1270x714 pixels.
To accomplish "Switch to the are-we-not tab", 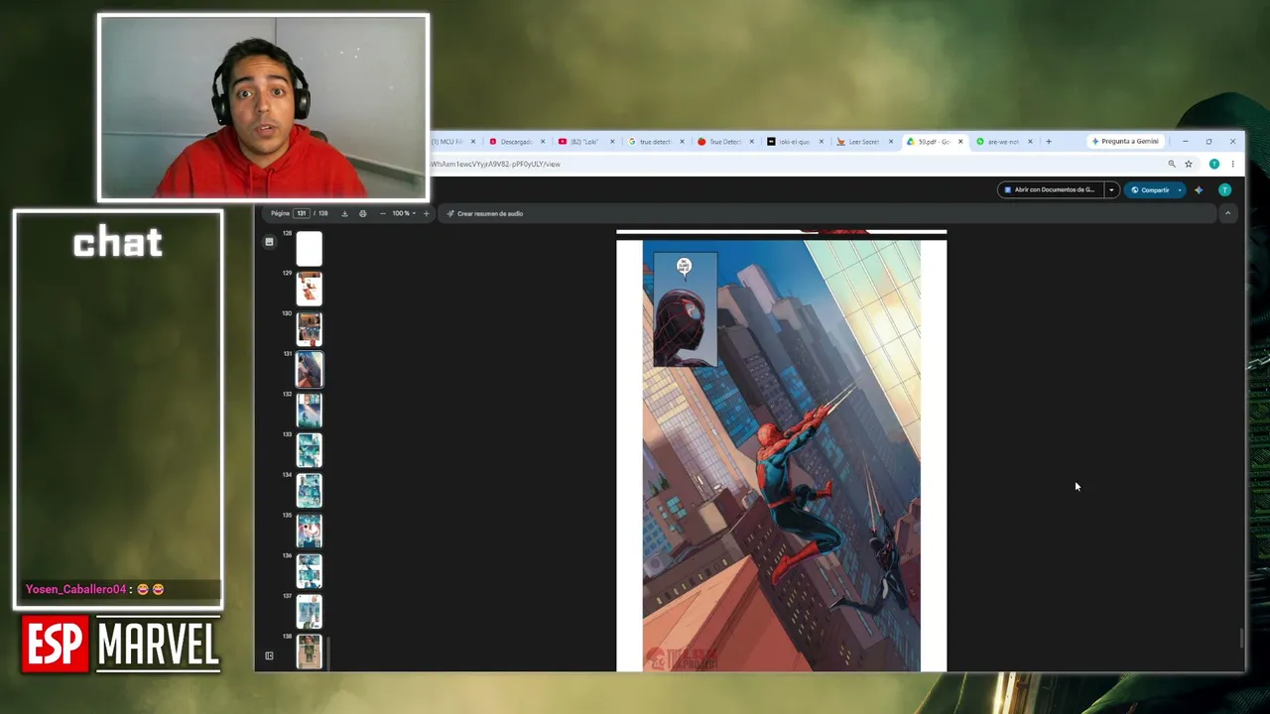I will pos(1002,142).
